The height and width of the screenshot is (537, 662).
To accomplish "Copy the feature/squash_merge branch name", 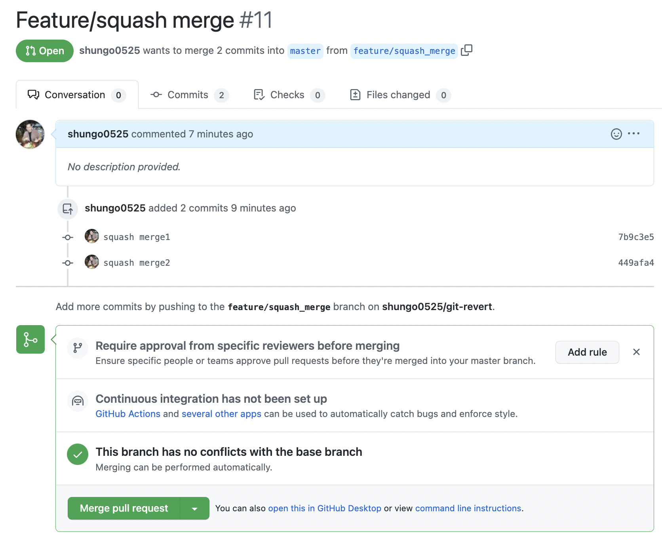I will [467, 51].
